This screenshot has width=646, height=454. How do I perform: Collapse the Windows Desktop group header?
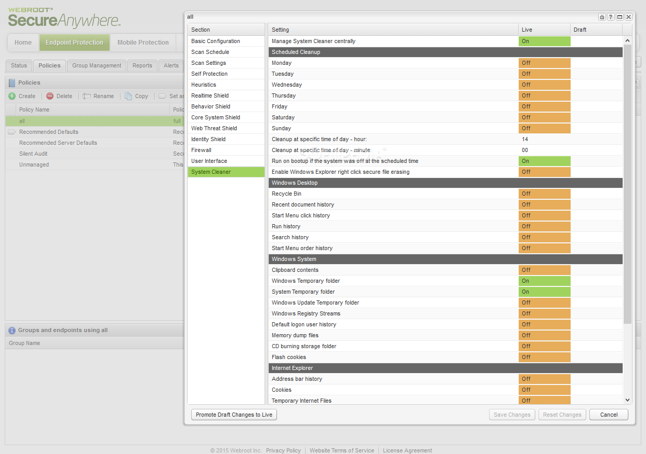point(445,183)
